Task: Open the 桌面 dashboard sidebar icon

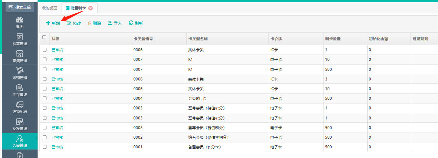Action: tap(20, 23)
